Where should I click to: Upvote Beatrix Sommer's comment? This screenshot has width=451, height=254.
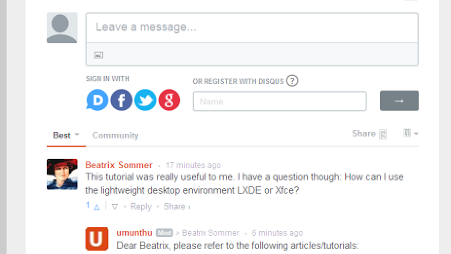[96, 207]
